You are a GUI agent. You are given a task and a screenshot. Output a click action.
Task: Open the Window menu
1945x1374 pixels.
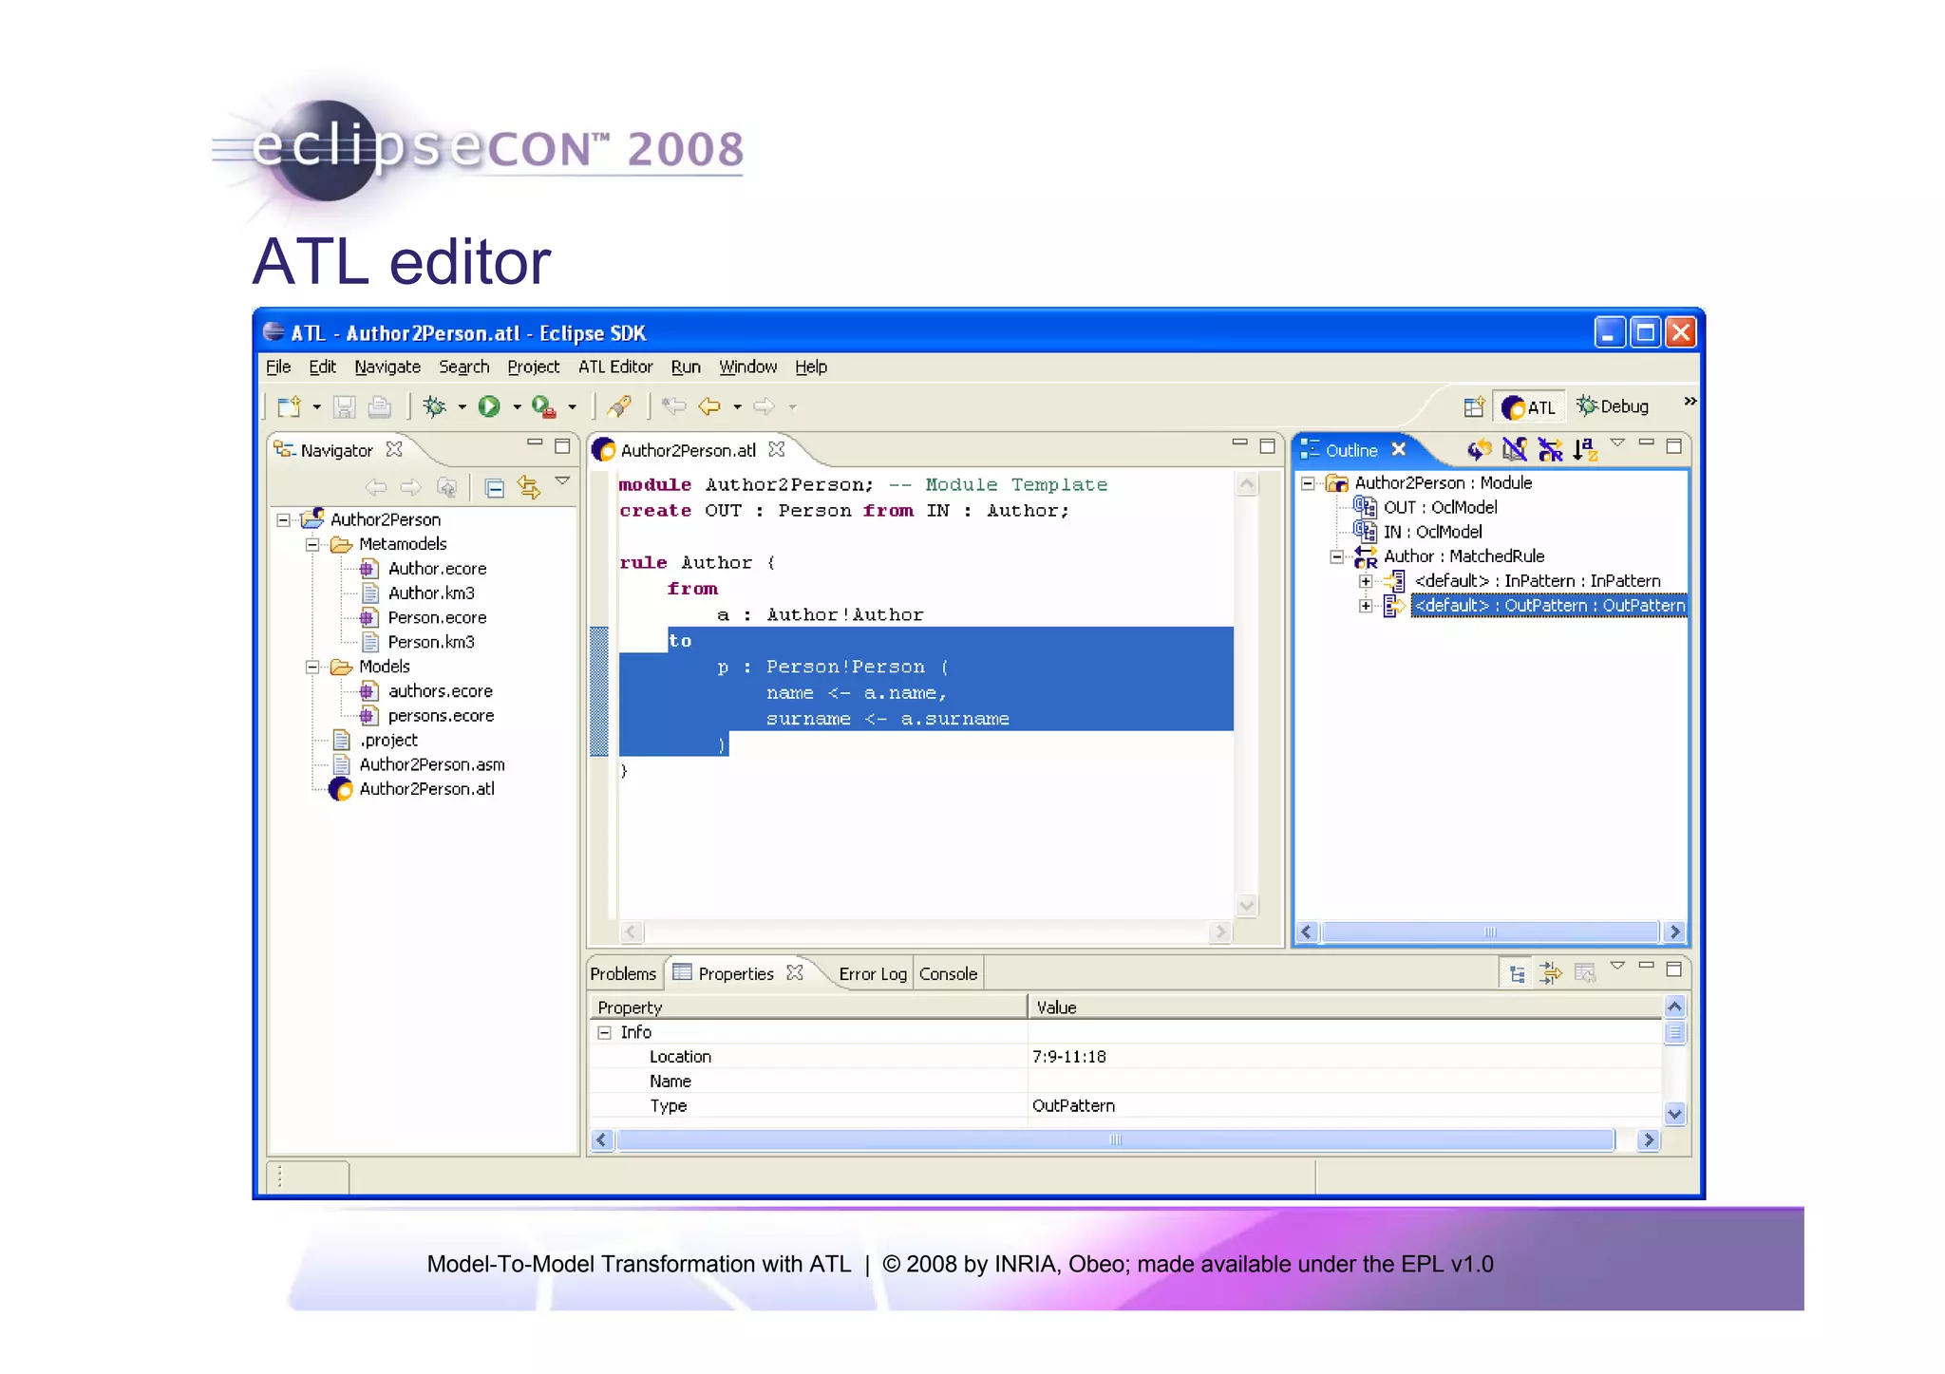click(747, 367)
